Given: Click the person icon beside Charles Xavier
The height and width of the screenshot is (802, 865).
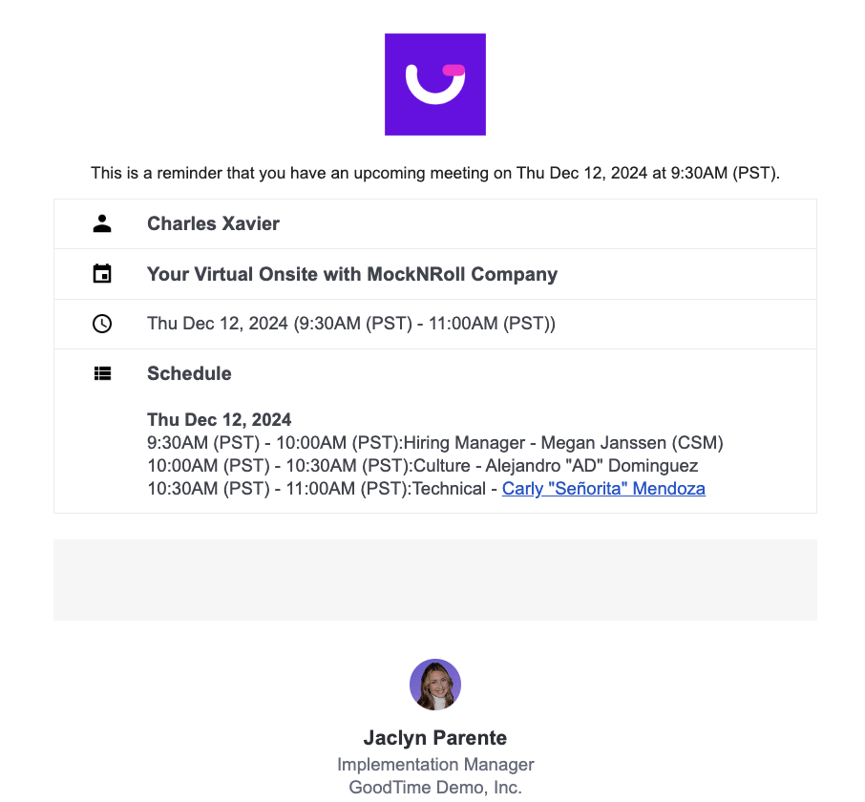Looking at the screenshot, I should tap(102, 223).
